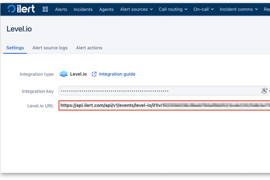Click the Integration type label
270x180 pixels.
tap(37, 74)
